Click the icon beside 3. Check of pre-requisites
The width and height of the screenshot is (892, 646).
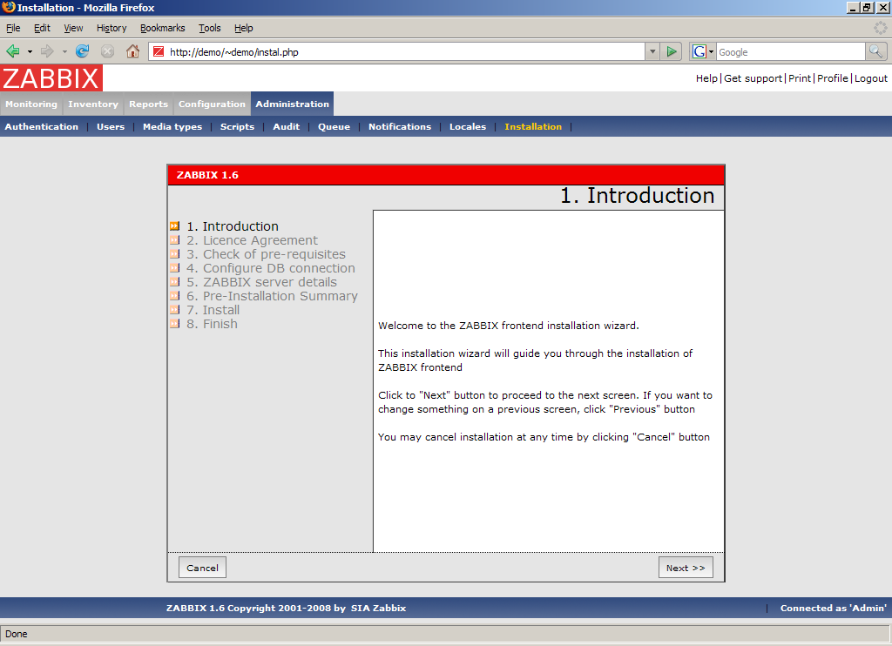174,254
